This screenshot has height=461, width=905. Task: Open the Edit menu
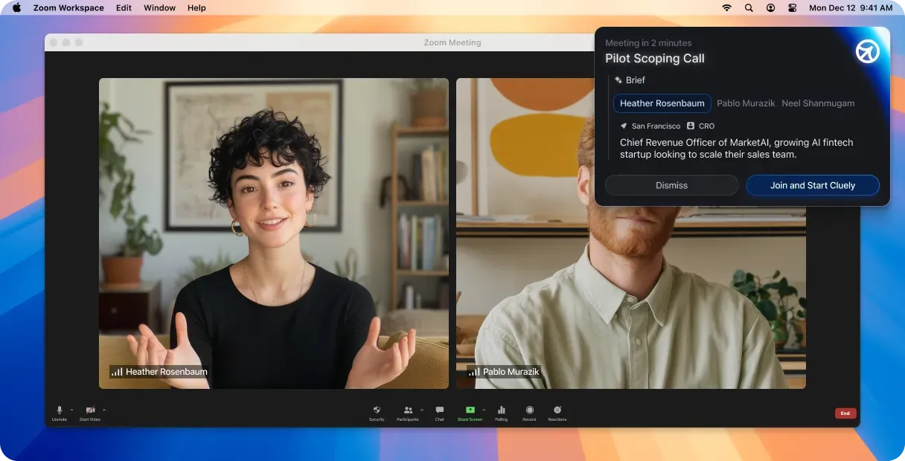coord(124,7)
